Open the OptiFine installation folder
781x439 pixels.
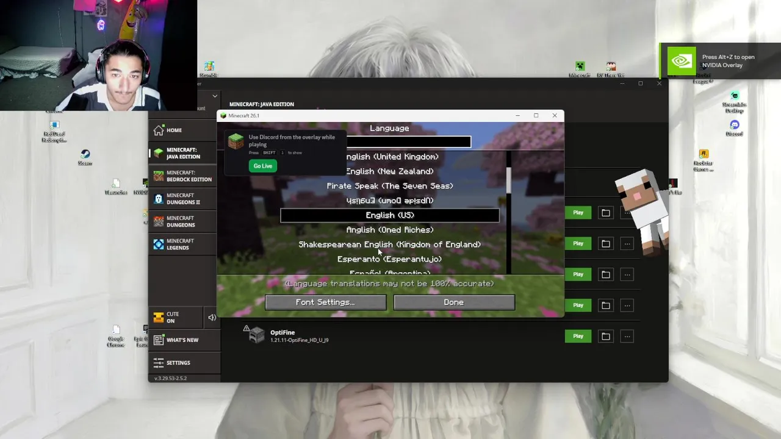(605, 336)
